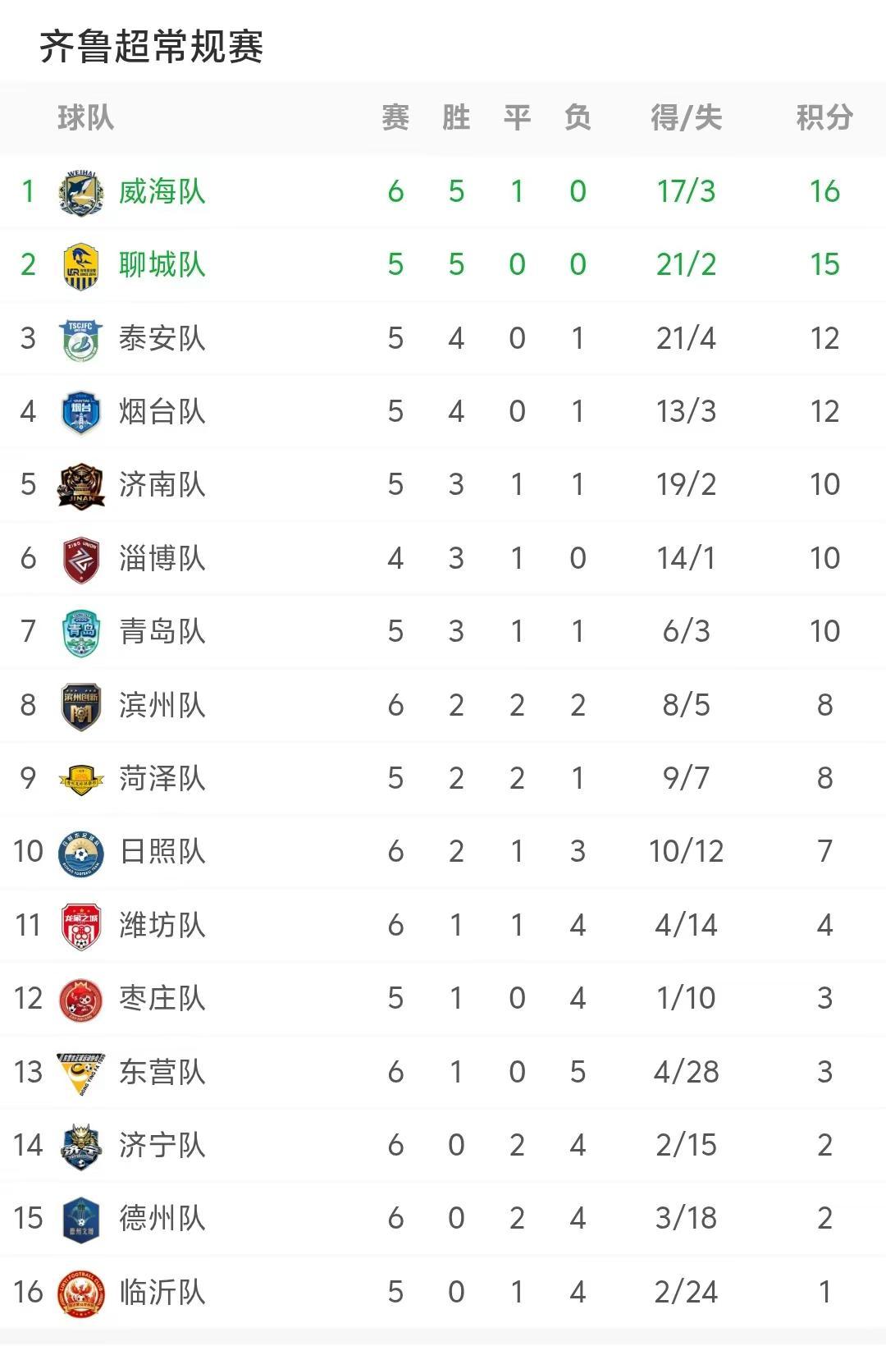Select the 济宁队 team row
Screen dimensions: 886x1346
(443, 1146)
